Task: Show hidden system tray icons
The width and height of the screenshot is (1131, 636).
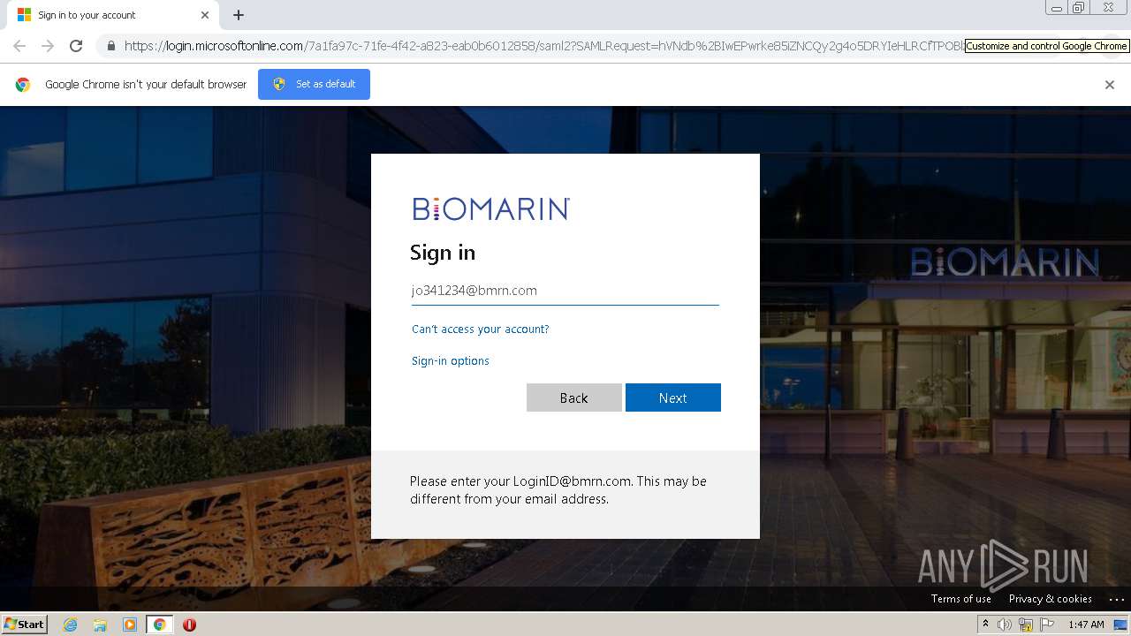Action: (x=985, y=625)
